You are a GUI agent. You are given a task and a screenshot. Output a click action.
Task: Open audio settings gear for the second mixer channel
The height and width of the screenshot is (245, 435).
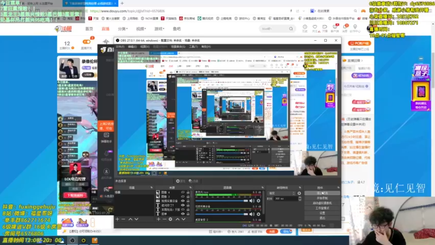[x=259, y=214]
